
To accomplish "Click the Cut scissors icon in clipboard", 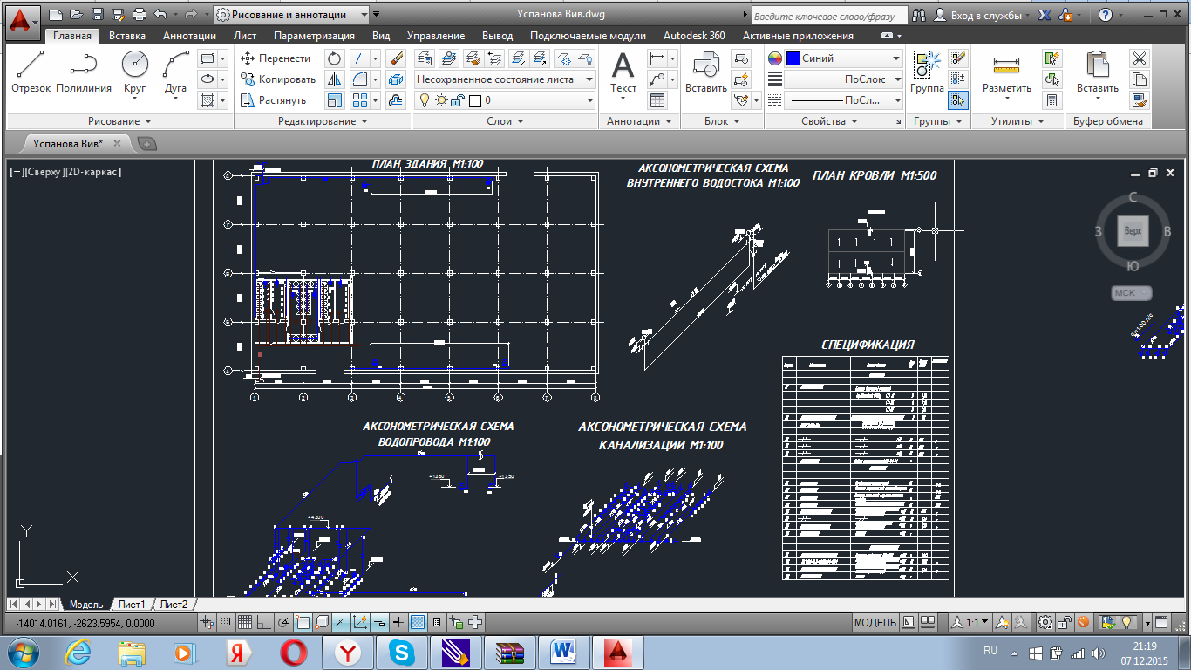I will point(1140,58).
